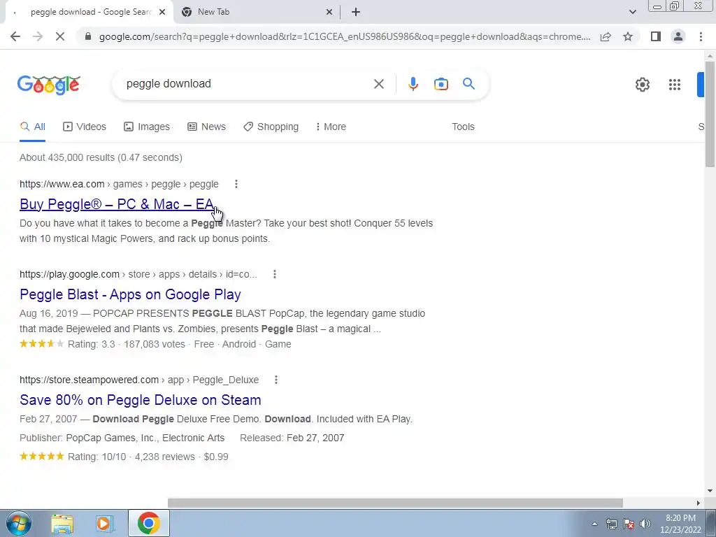716x537 pixels.
Task: Submit search with the magnifier icon
Action: pos(468,84)
